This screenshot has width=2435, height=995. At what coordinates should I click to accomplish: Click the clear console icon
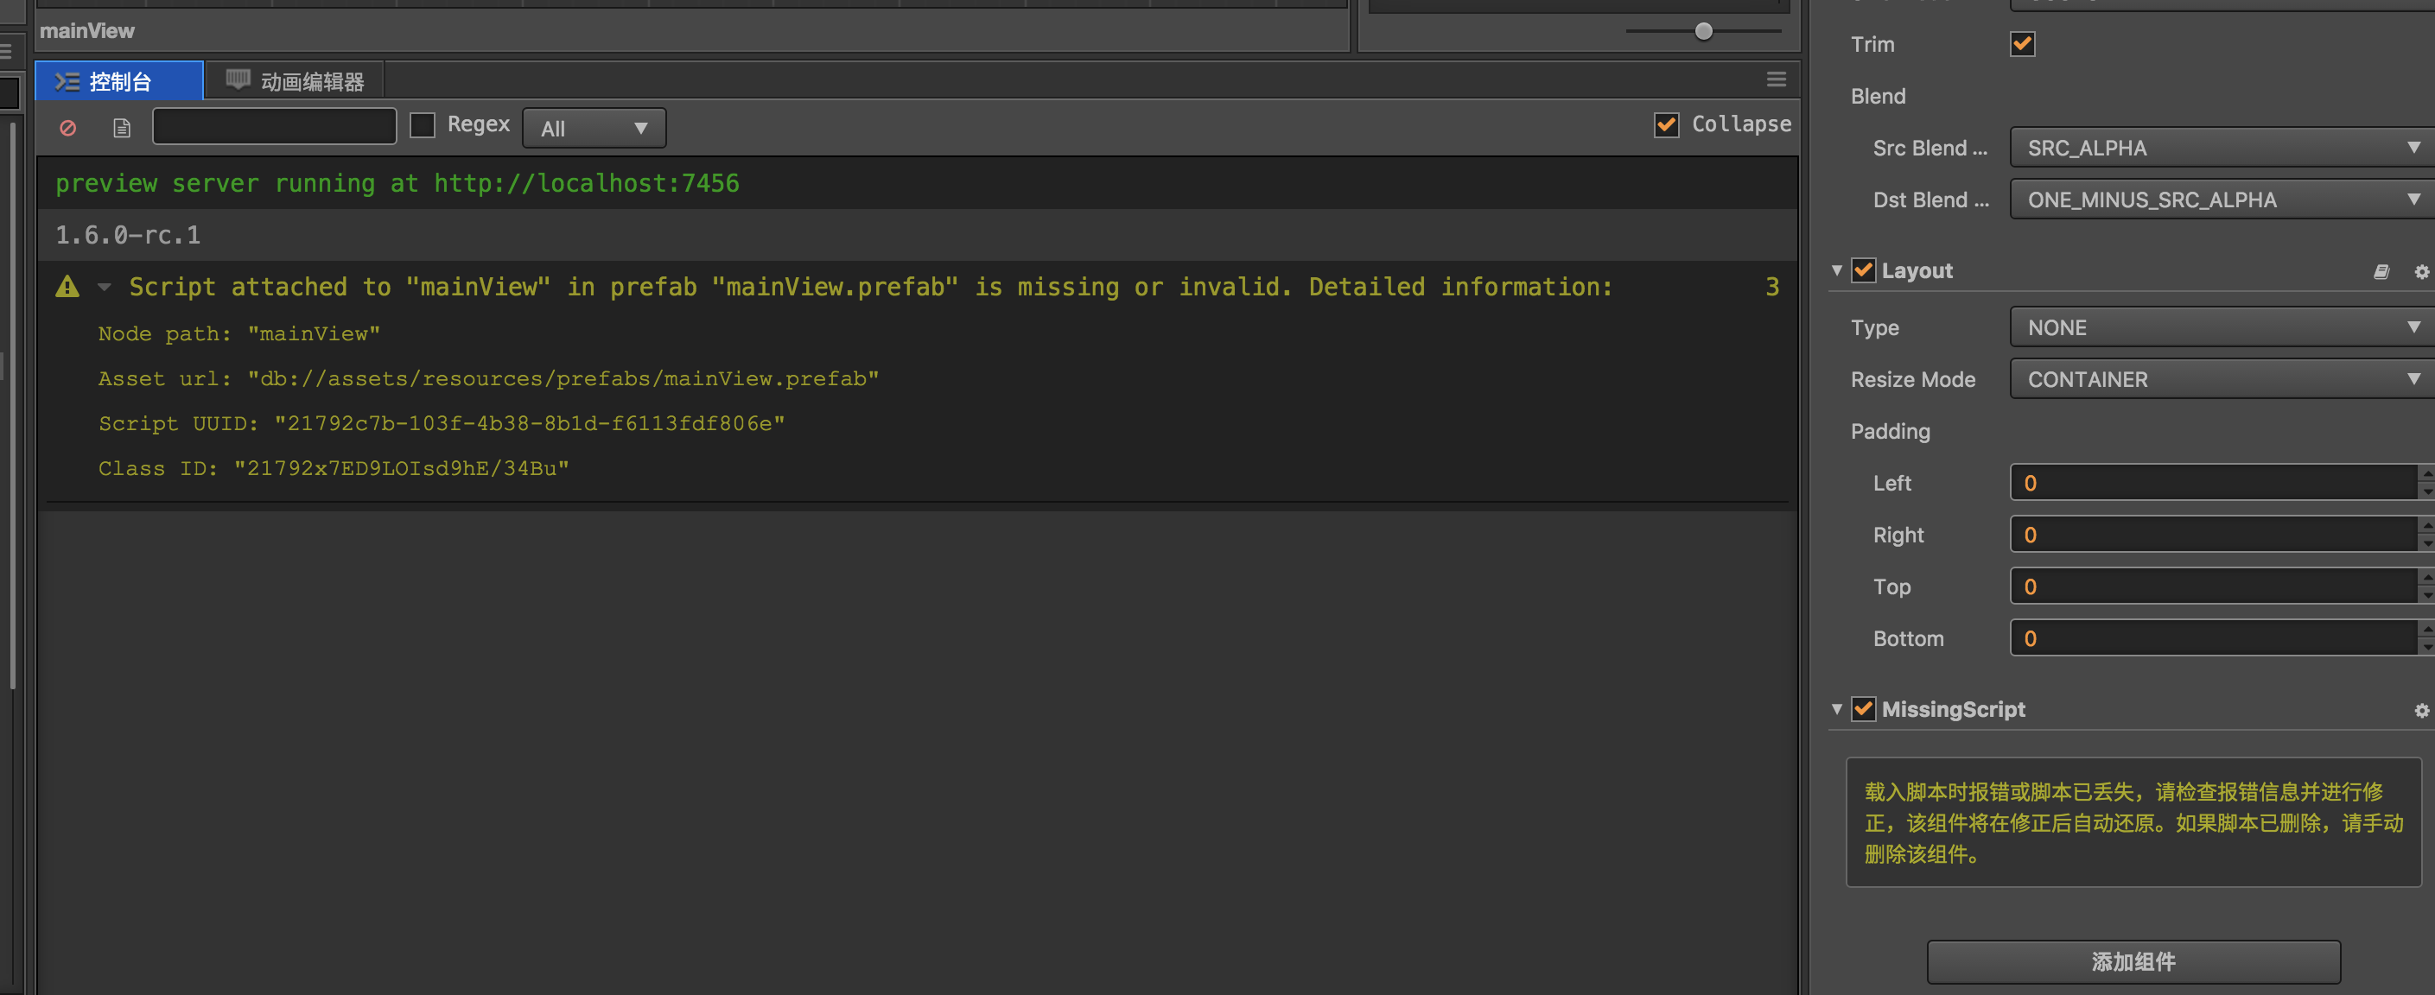68,128
